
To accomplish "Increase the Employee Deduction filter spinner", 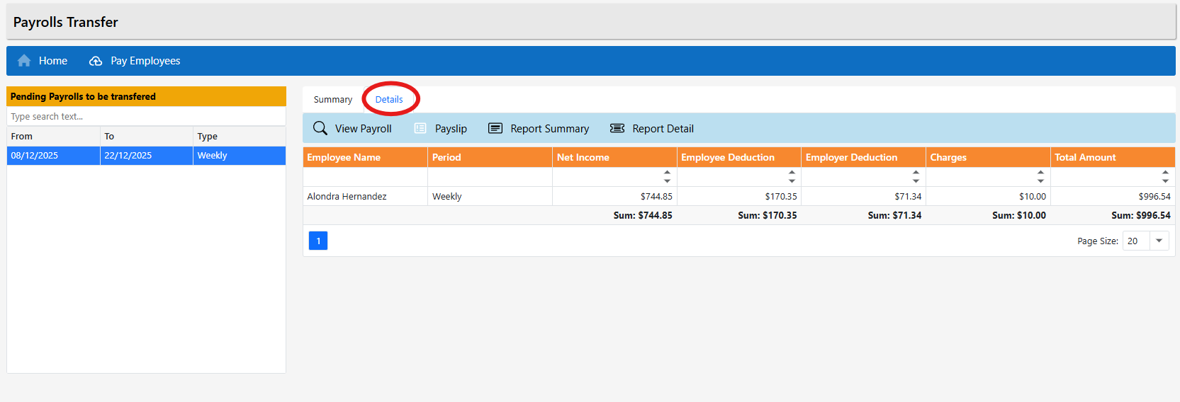I will [x=792, y=173].
